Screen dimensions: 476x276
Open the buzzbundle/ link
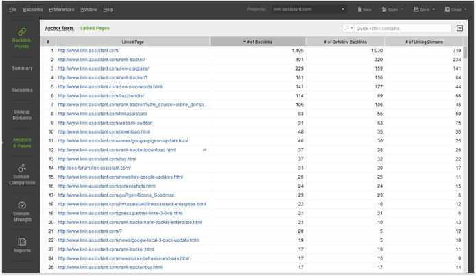pos(101,96)
